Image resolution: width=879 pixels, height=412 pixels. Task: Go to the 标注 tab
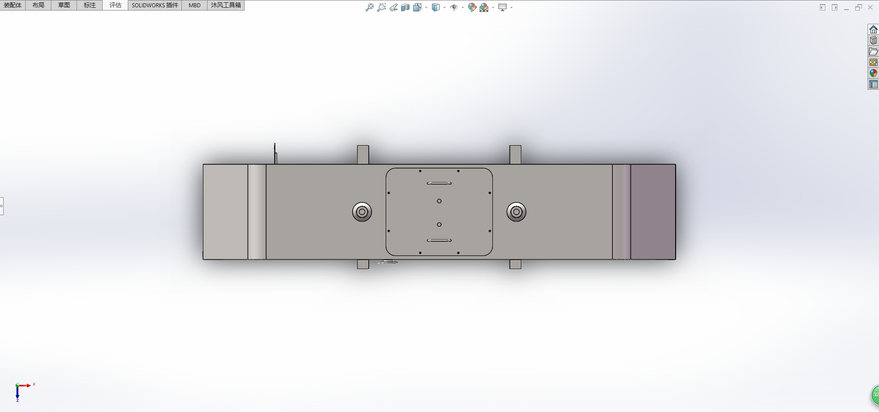pyautogui.click(x=90, y=5)
